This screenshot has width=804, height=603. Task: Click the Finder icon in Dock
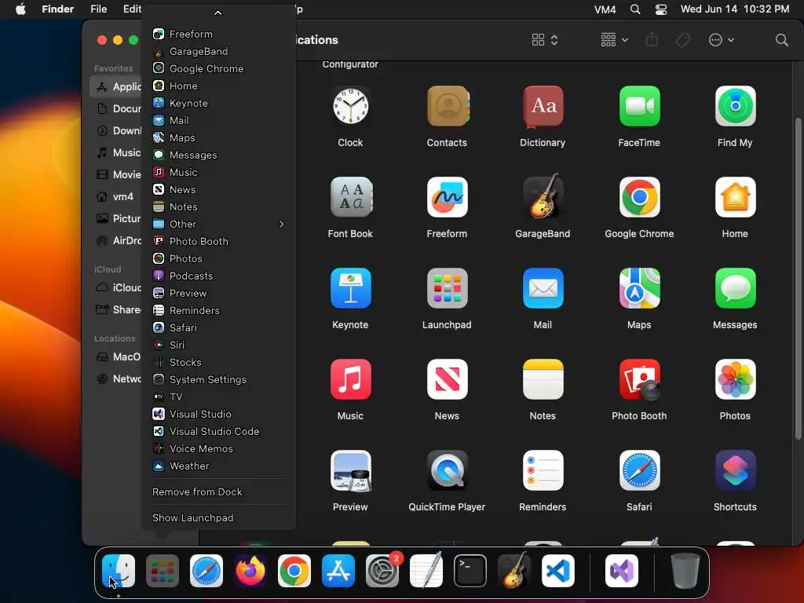pyautogui.click(x=119, y=571)
